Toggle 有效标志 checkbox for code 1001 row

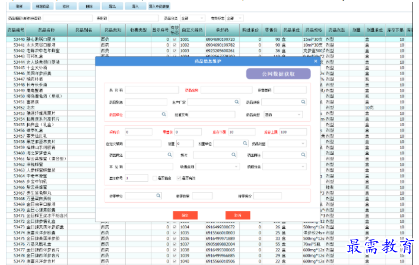[174, 39]
